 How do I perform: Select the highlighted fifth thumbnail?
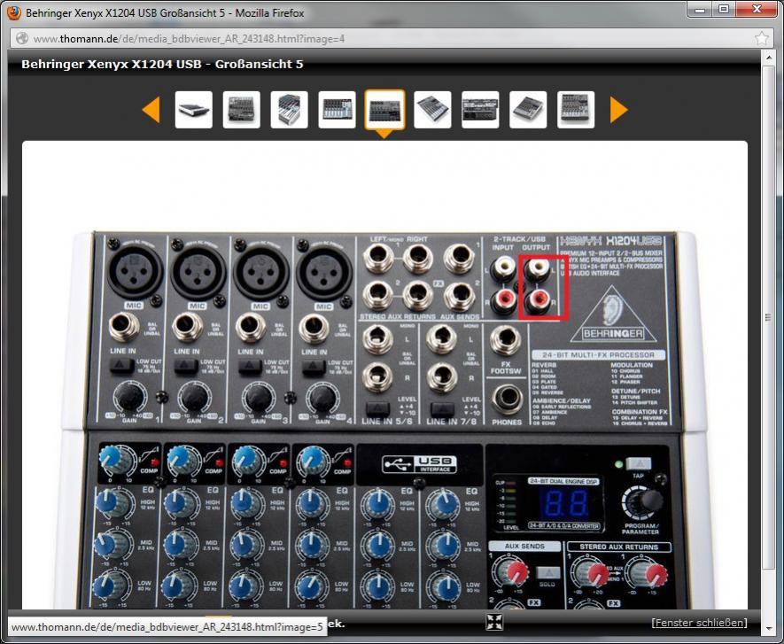(x=384, y=110)
